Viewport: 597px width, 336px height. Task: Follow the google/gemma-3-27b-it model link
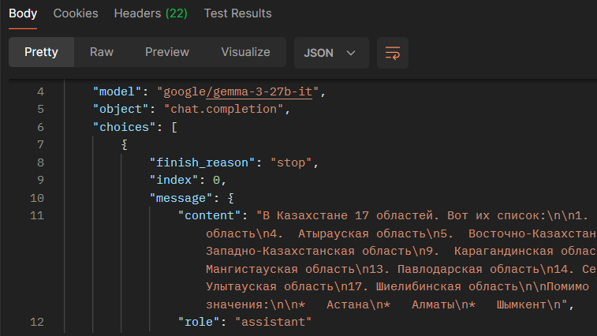click(x=240, y=92)
